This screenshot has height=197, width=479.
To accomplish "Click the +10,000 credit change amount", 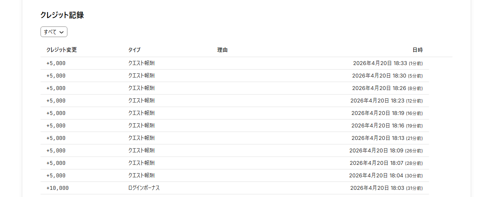I will (x=58, y=188).
